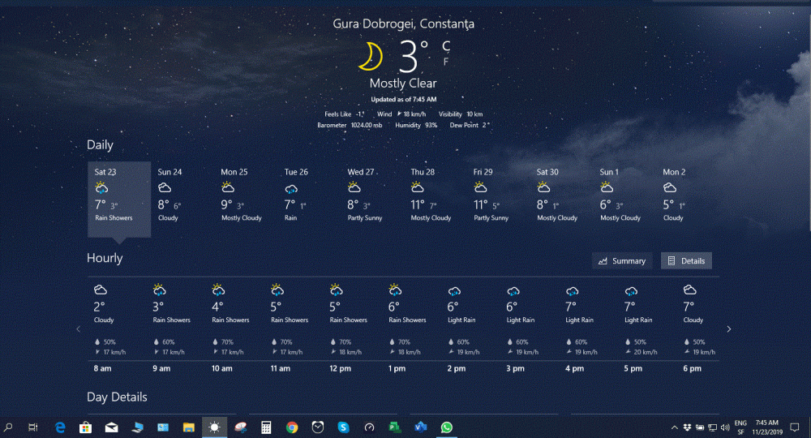Click the 9 am rain showers icon
Screen dimensions: 811x438
(x=160, y=290)
